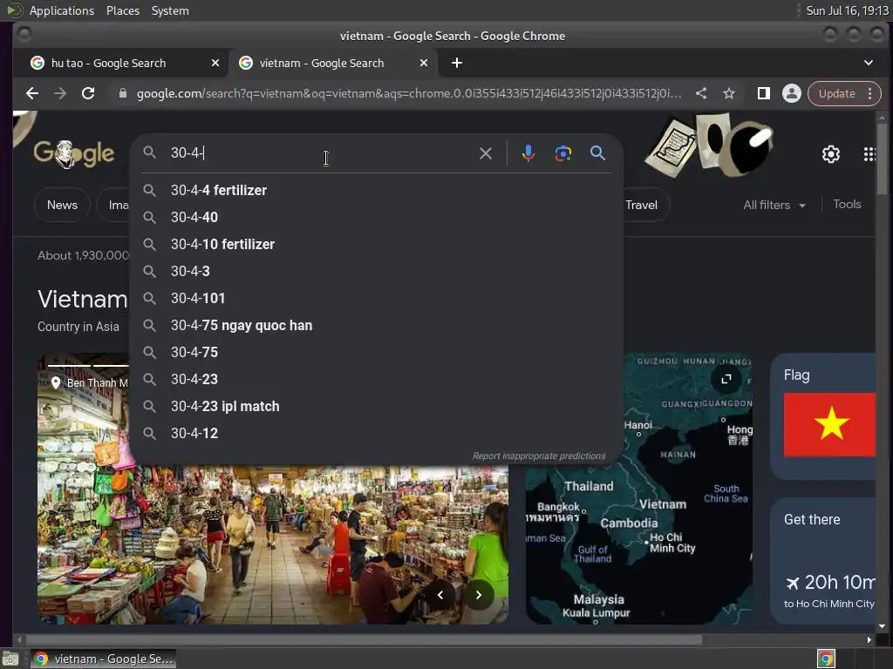Close the vietnam search tab
Image resolution: width=893 pixels, height=669 pixels.
coord(424,63)
